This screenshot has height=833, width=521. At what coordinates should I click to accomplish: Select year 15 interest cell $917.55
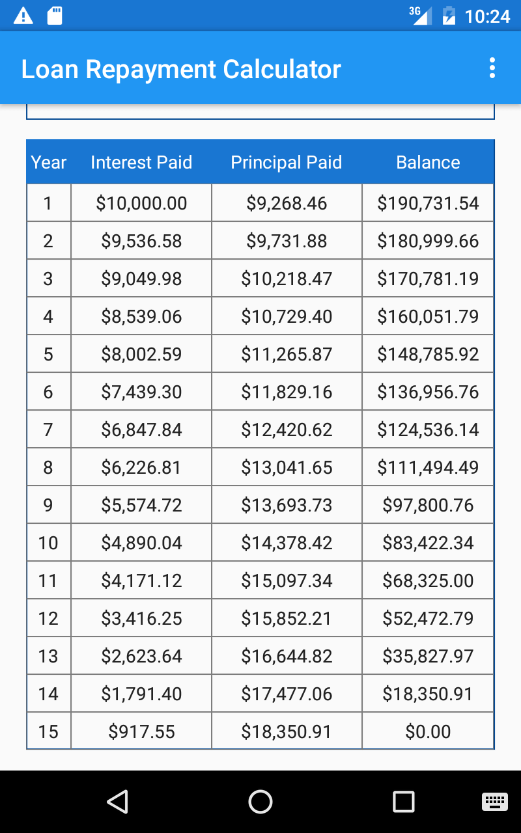[141, 731]
